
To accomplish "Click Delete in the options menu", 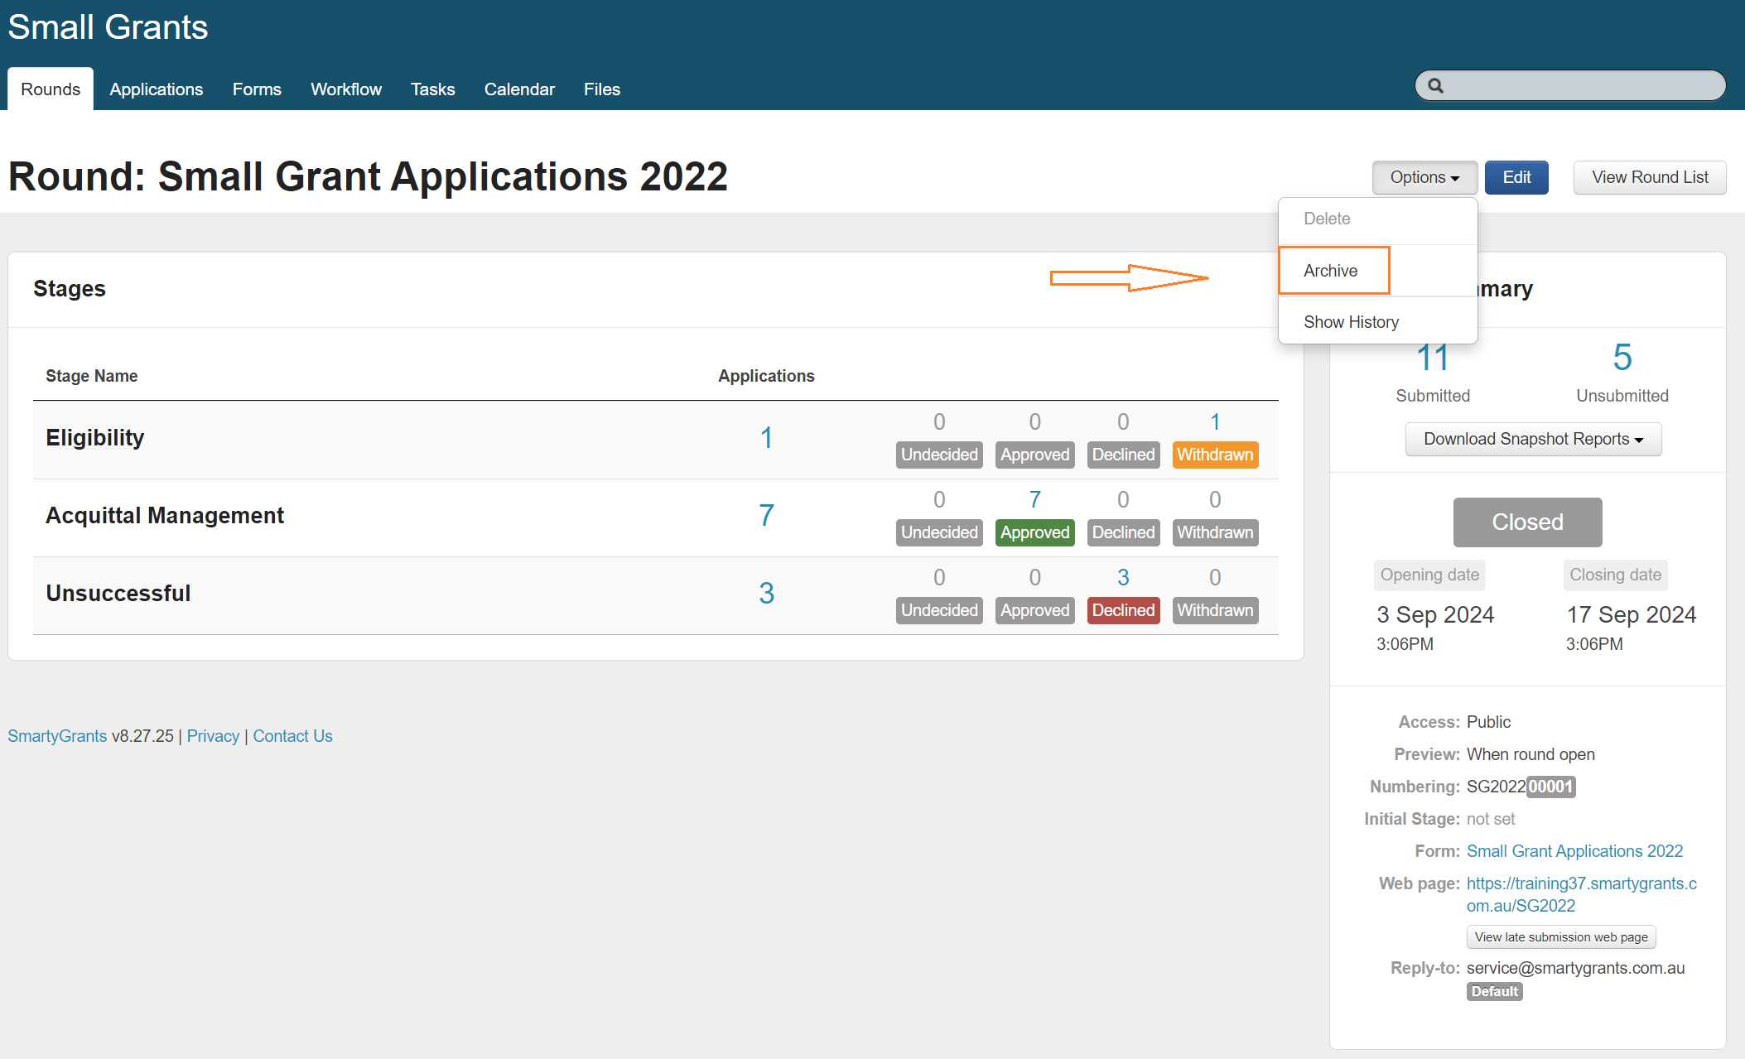I will 1327,219.
